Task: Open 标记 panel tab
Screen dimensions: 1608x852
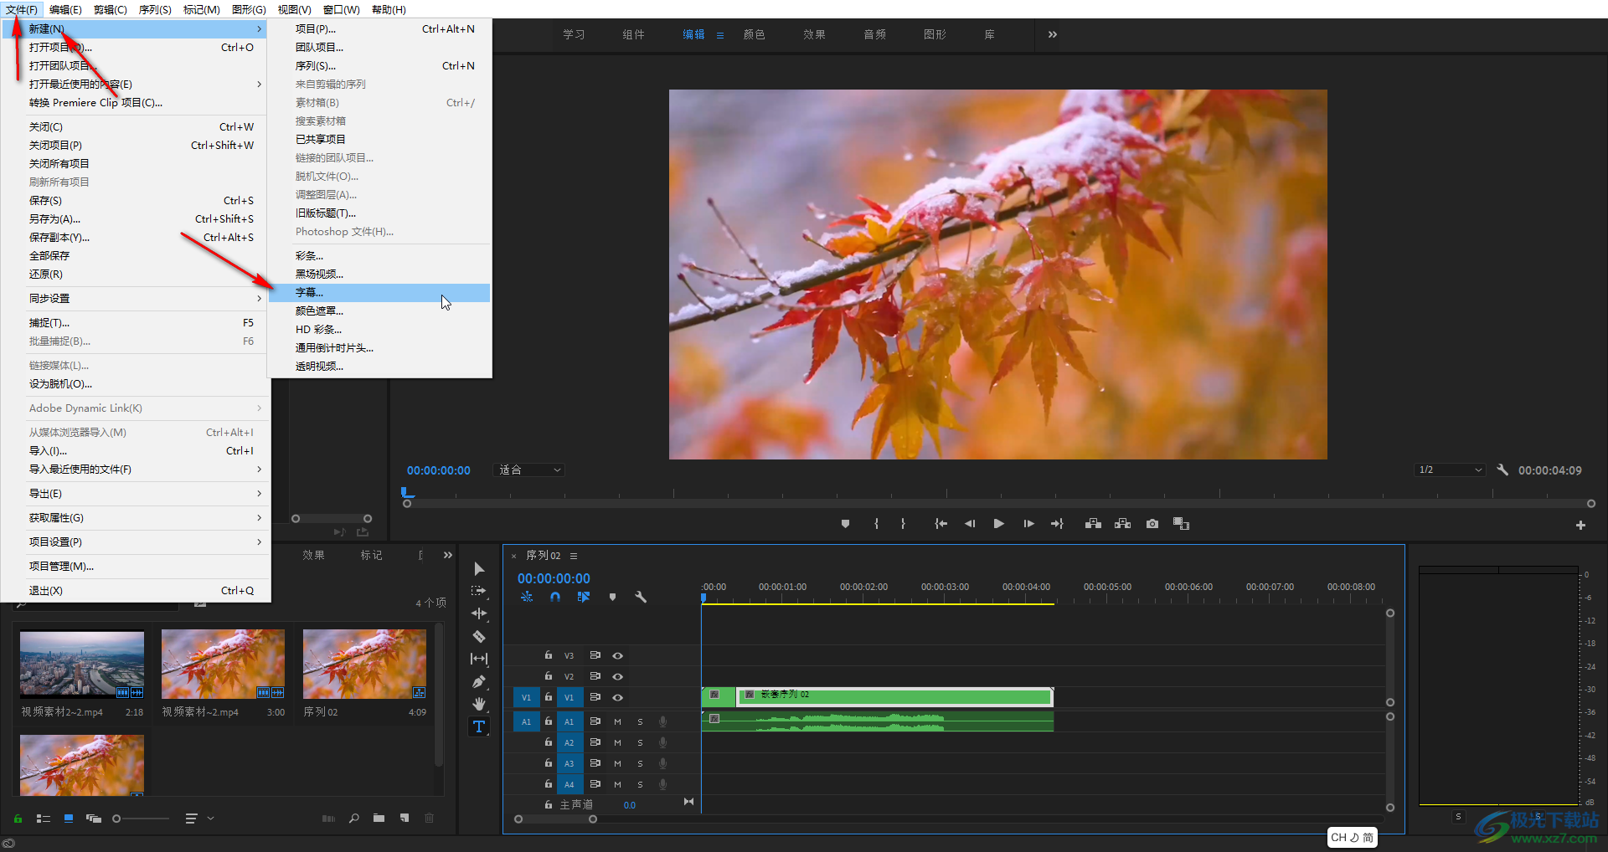Action: pyautogui.click(x=371, y=555)
